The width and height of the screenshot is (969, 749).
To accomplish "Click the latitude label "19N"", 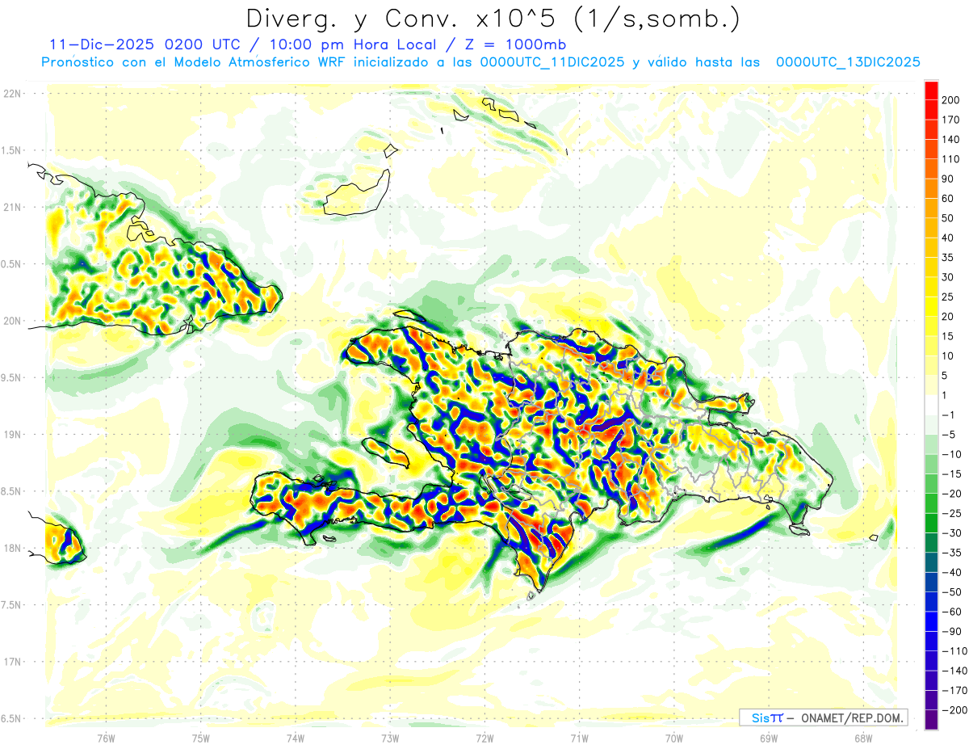I will tap(12, 435).
